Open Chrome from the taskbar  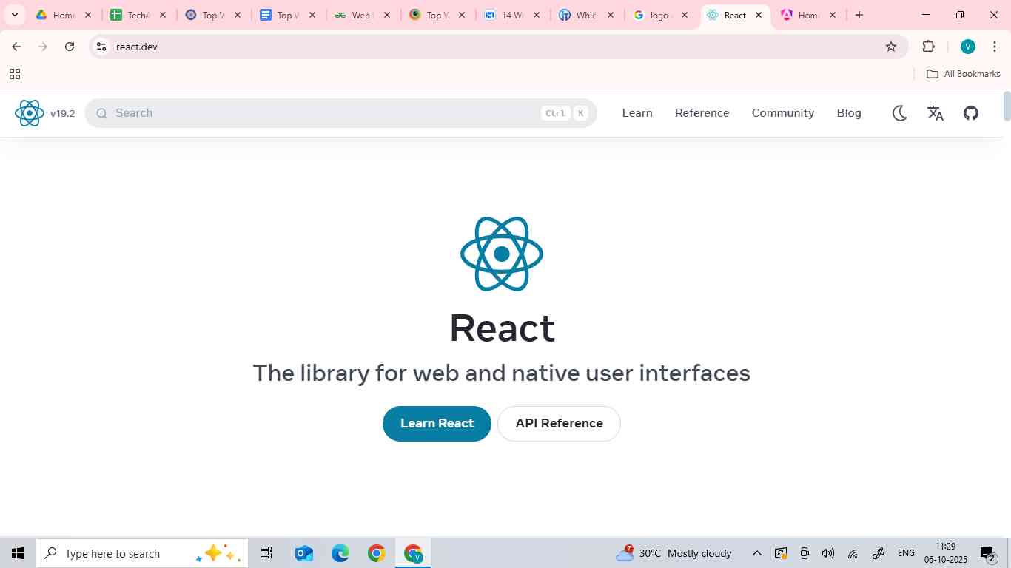pyautogui.click(x=375, y=553)
